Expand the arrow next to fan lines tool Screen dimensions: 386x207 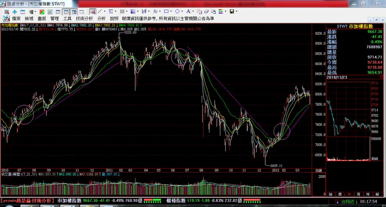click(x=138, y=11)
